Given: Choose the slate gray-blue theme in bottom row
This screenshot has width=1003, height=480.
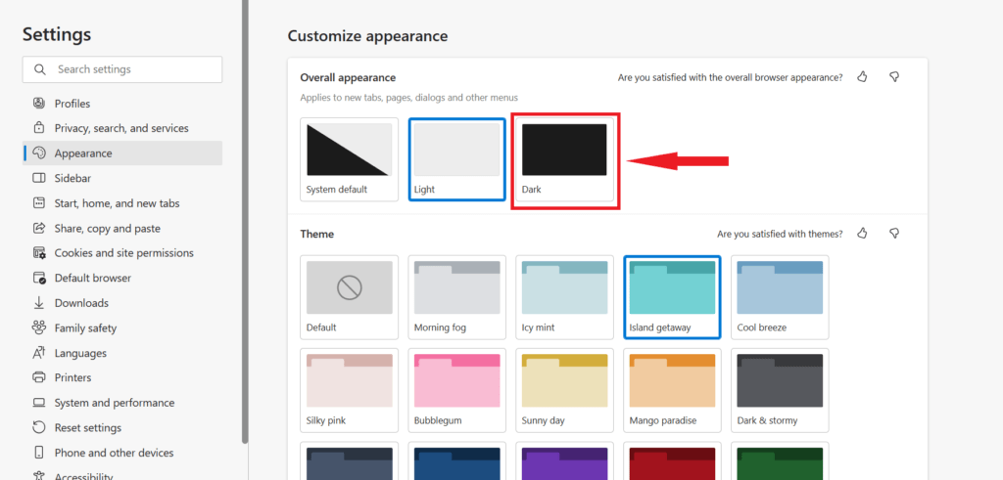Looking at the screenshot, I should (350, 460).
